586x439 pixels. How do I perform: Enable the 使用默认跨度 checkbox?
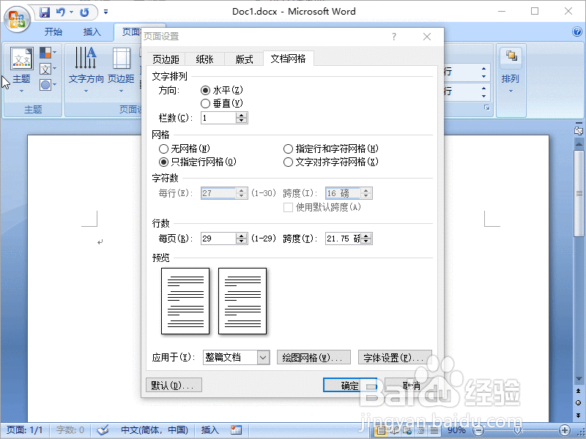(289, 207)
